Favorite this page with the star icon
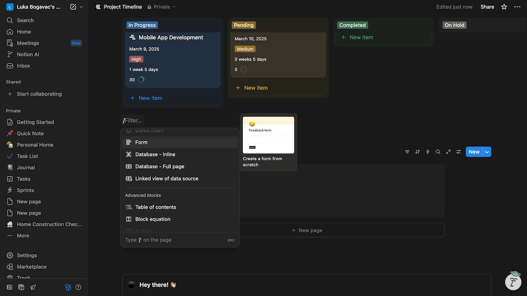 coord(504,7)
